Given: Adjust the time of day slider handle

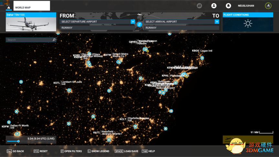Looking at the screenshot, I should (18, 141).
